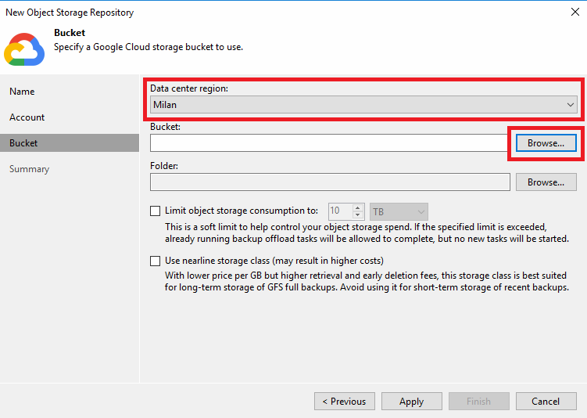
Task: Select the Summary wizard step
Action: point(29,169)
